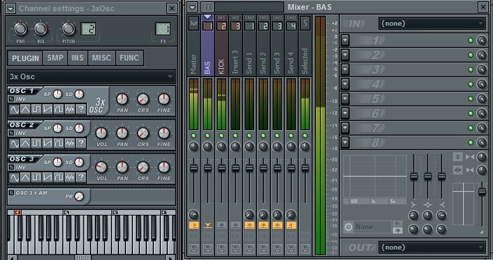This screenshot has height=260, width=493.
Task: Click the floppy save icon on the Master track
Action: click(x=194, y=250)
